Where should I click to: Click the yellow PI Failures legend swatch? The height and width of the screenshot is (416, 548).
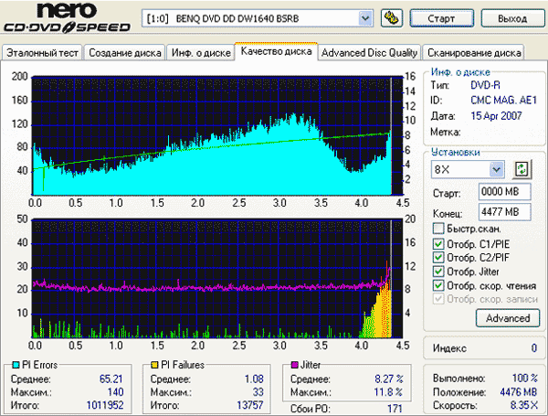(154, 365)
